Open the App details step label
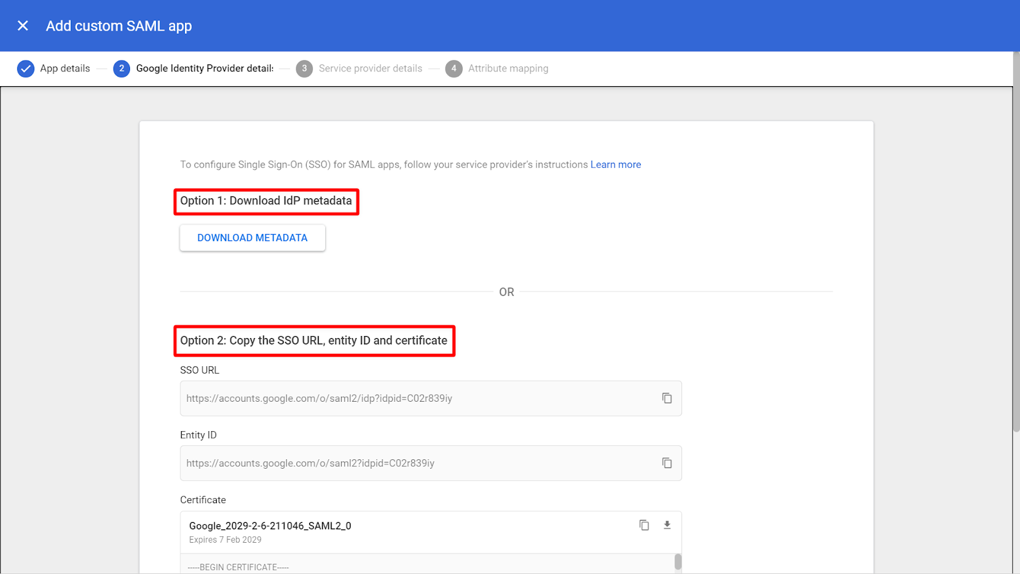The image size is (1020, 574). click(65, 68)
